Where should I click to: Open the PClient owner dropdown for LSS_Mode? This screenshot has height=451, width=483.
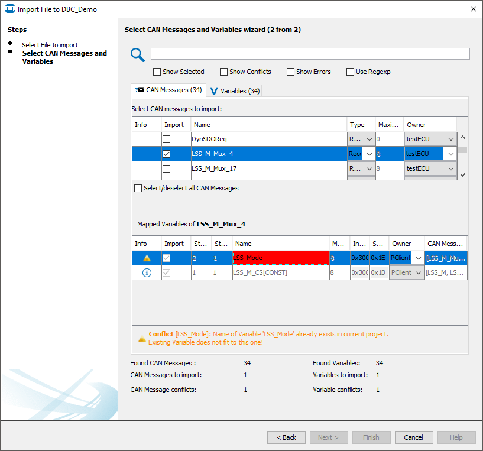point(419,257)
